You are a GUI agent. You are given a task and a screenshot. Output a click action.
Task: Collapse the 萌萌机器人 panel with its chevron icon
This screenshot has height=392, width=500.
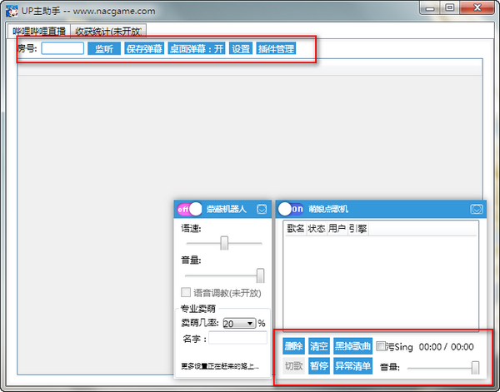coord(262,209)
